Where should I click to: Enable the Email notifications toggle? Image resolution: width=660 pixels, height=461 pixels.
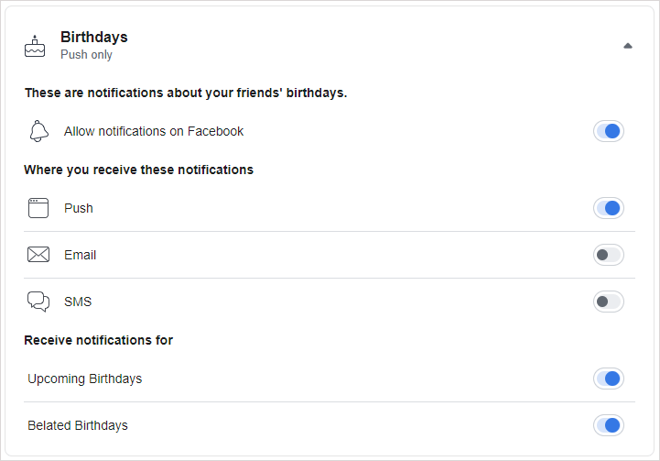tap(609, 255)
